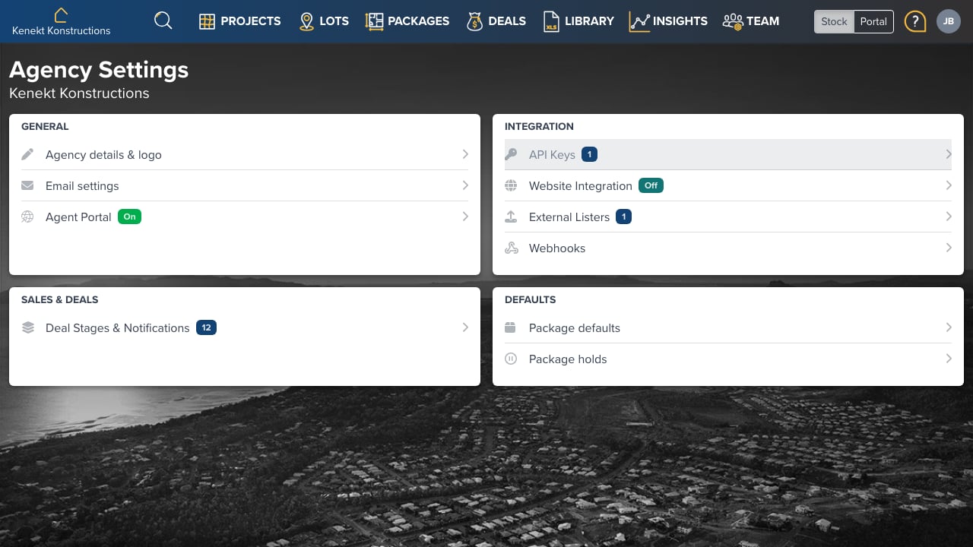Viewport: 973px width, 547px height.
Task: Click the globe icon beside Website Integration
Action: [511, 185]
